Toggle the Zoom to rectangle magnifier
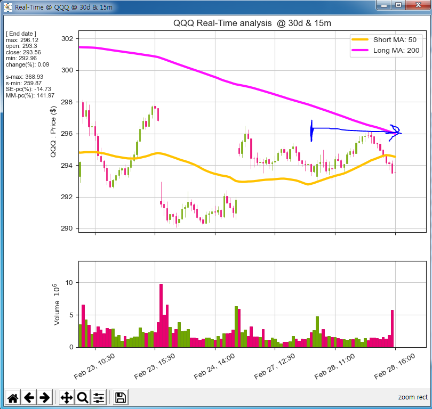The height and width of the screenshot is (409, 432). (x=82, y=397)
